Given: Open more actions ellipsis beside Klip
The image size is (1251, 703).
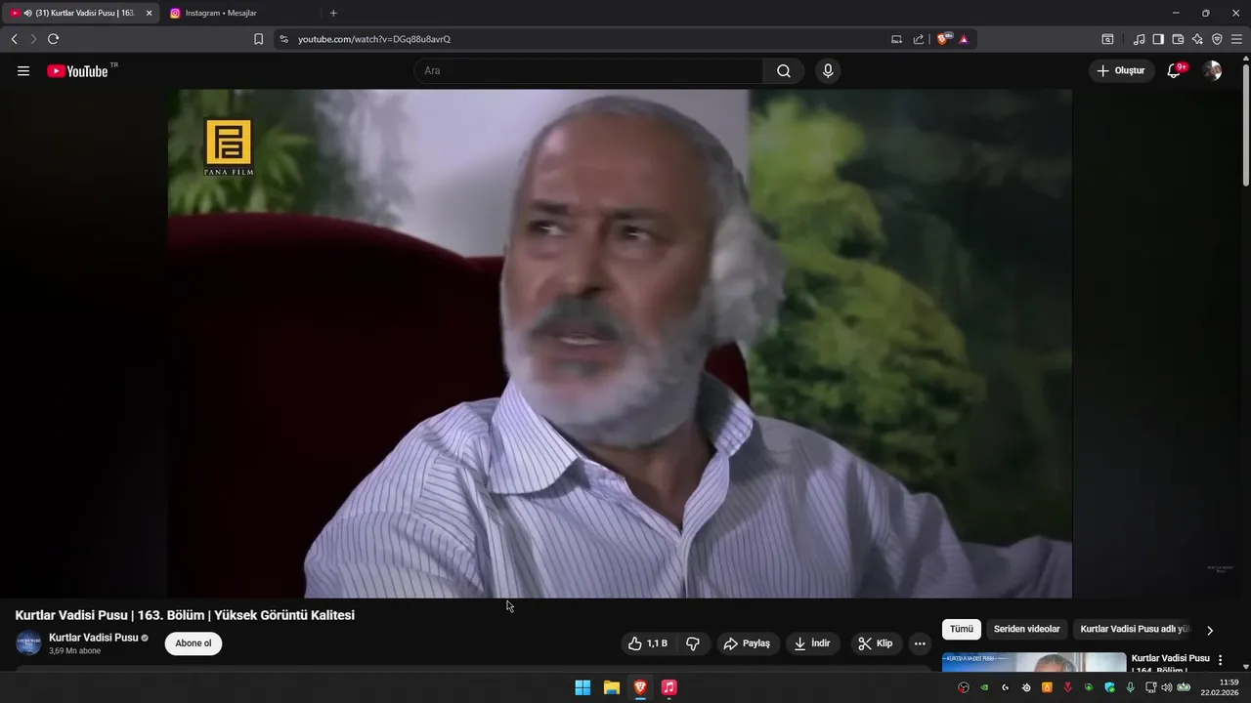Looking at the screenshot, I should (x=920, y=643).
